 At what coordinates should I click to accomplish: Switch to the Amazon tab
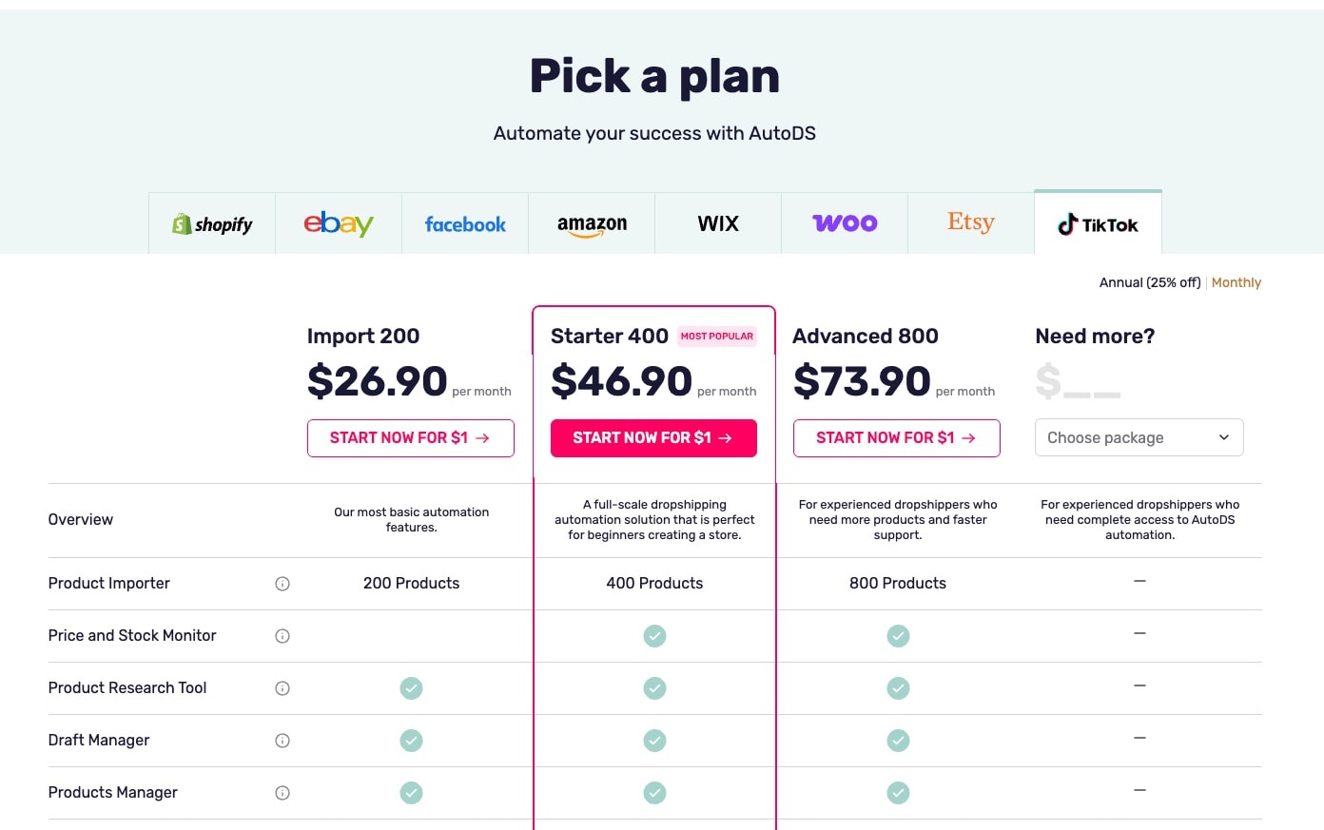coord(591,223)
